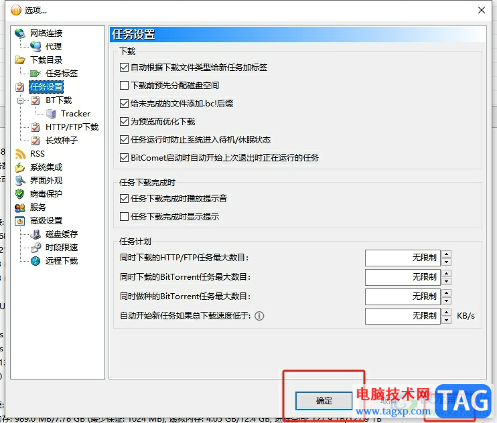Click the 同时做种的BitTorrent任务最大数目 input field
497x423 pixels.
403,297
